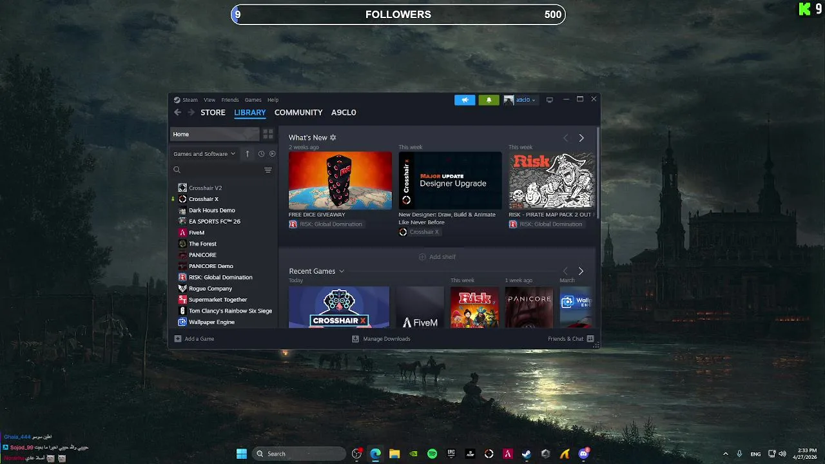Viewport: 825px width, 464px height.
Task: Click the taskbar Search box
Action: (x=299, y=454)
